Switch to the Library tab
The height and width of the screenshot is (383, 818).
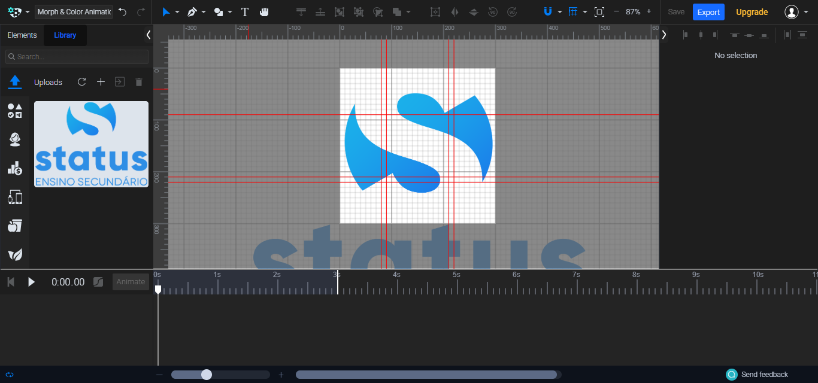click(65, 35)
